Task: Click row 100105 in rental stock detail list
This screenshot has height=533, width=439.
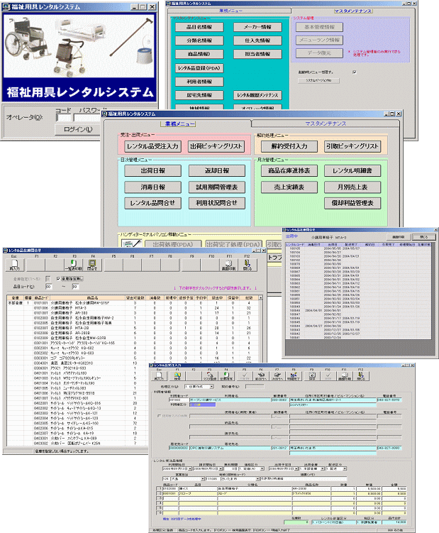Action: (358, 248)
